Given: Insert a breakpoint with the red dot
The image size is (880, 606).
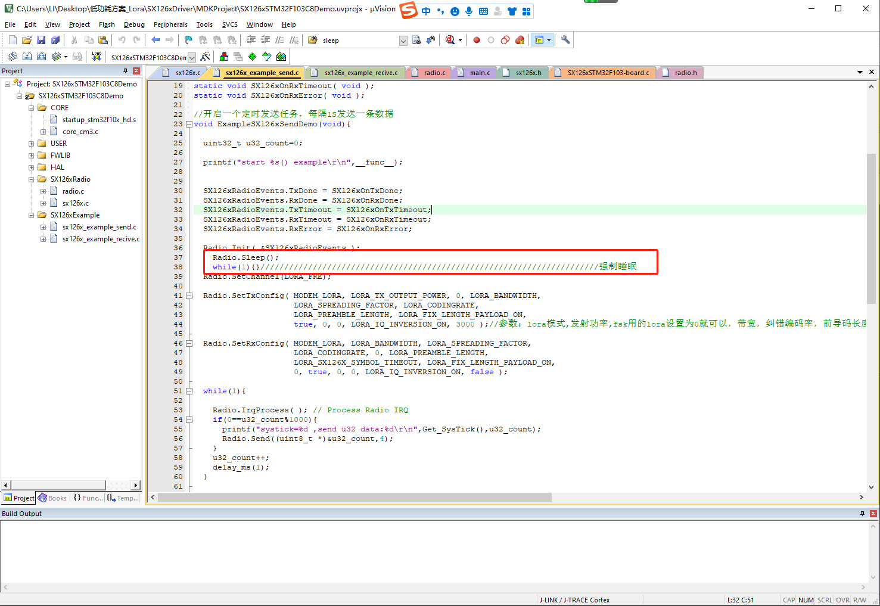Looking at the screenshot, I should click(477, 40).
